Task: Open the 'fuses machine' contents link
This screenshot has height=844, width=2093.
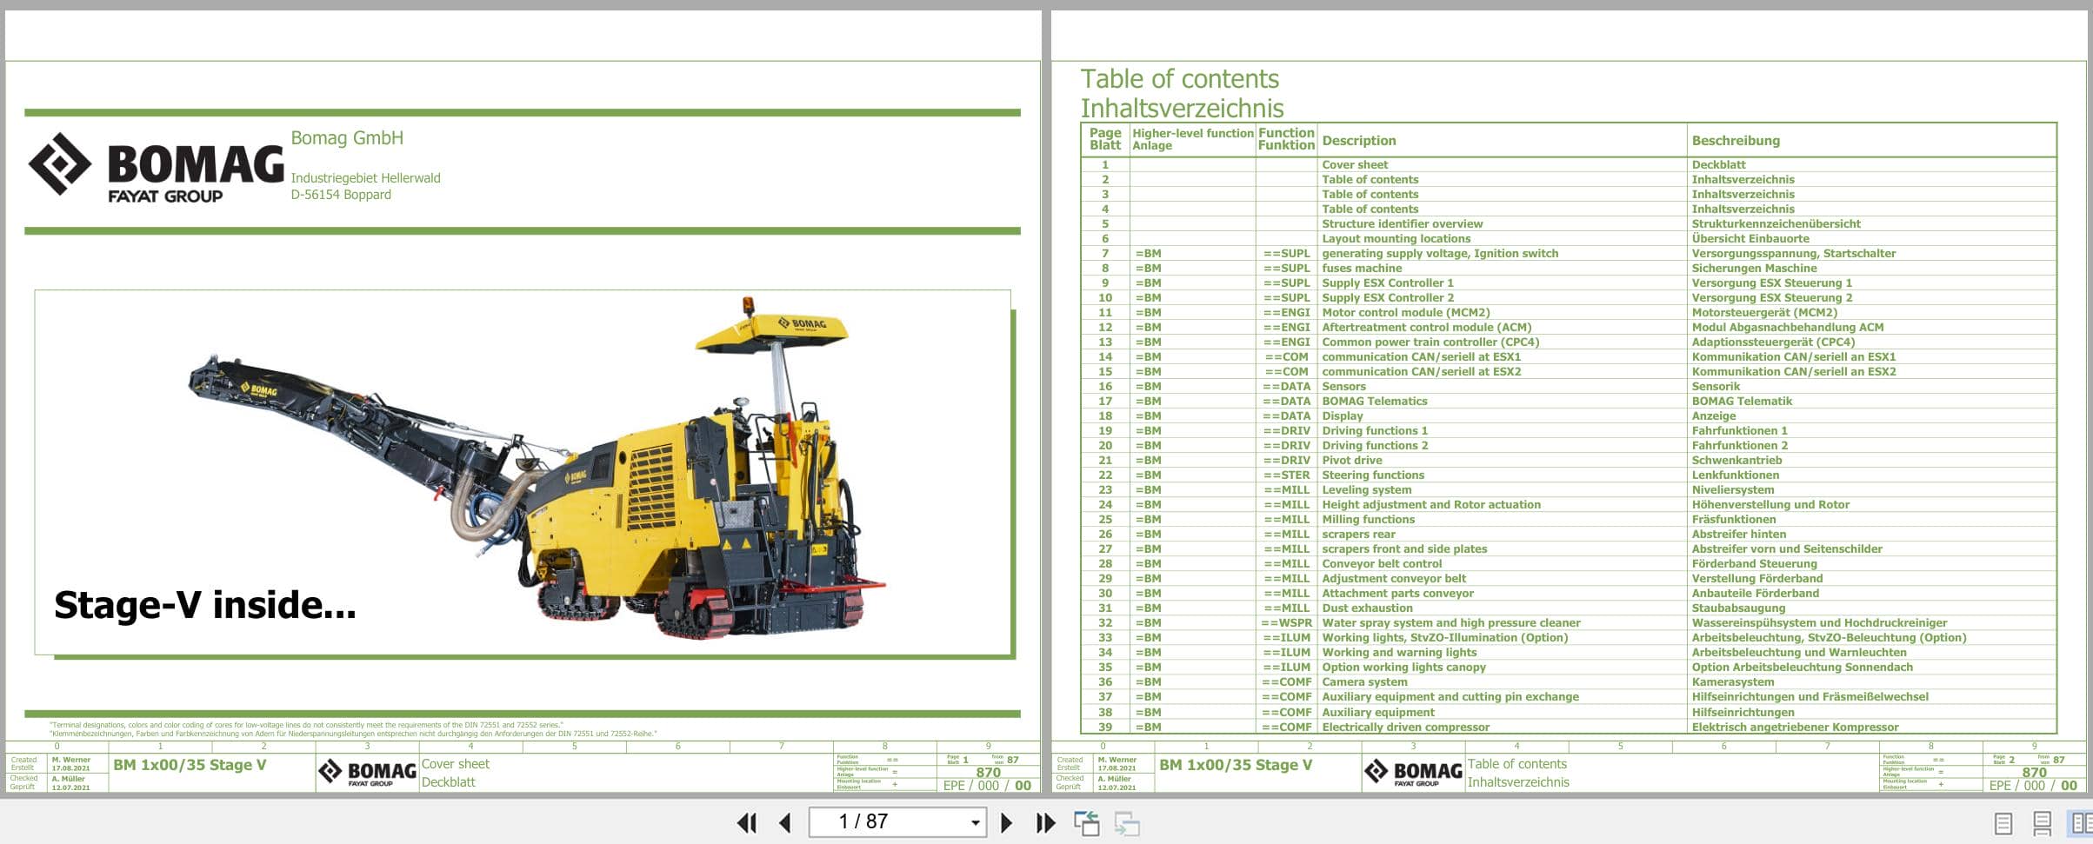Action: point(1357,268)
